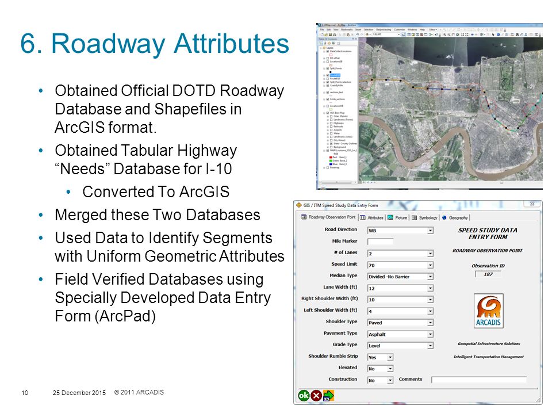Image resolution: width=552 pixels, height=414 pixels.
Task: Toggle the Background layer checkbox
Action: pyautogui.click(x=331, y=147)
